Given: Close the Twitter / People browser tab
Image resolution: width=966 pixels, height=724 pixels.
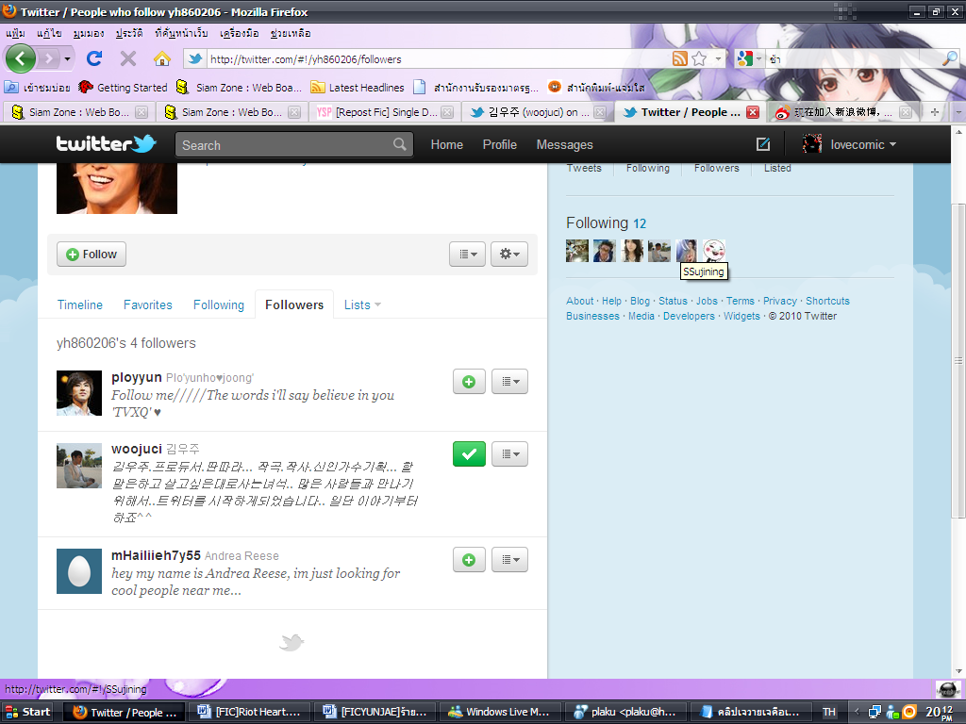Looking at the screenshot, I should click(x=752, y=112).
